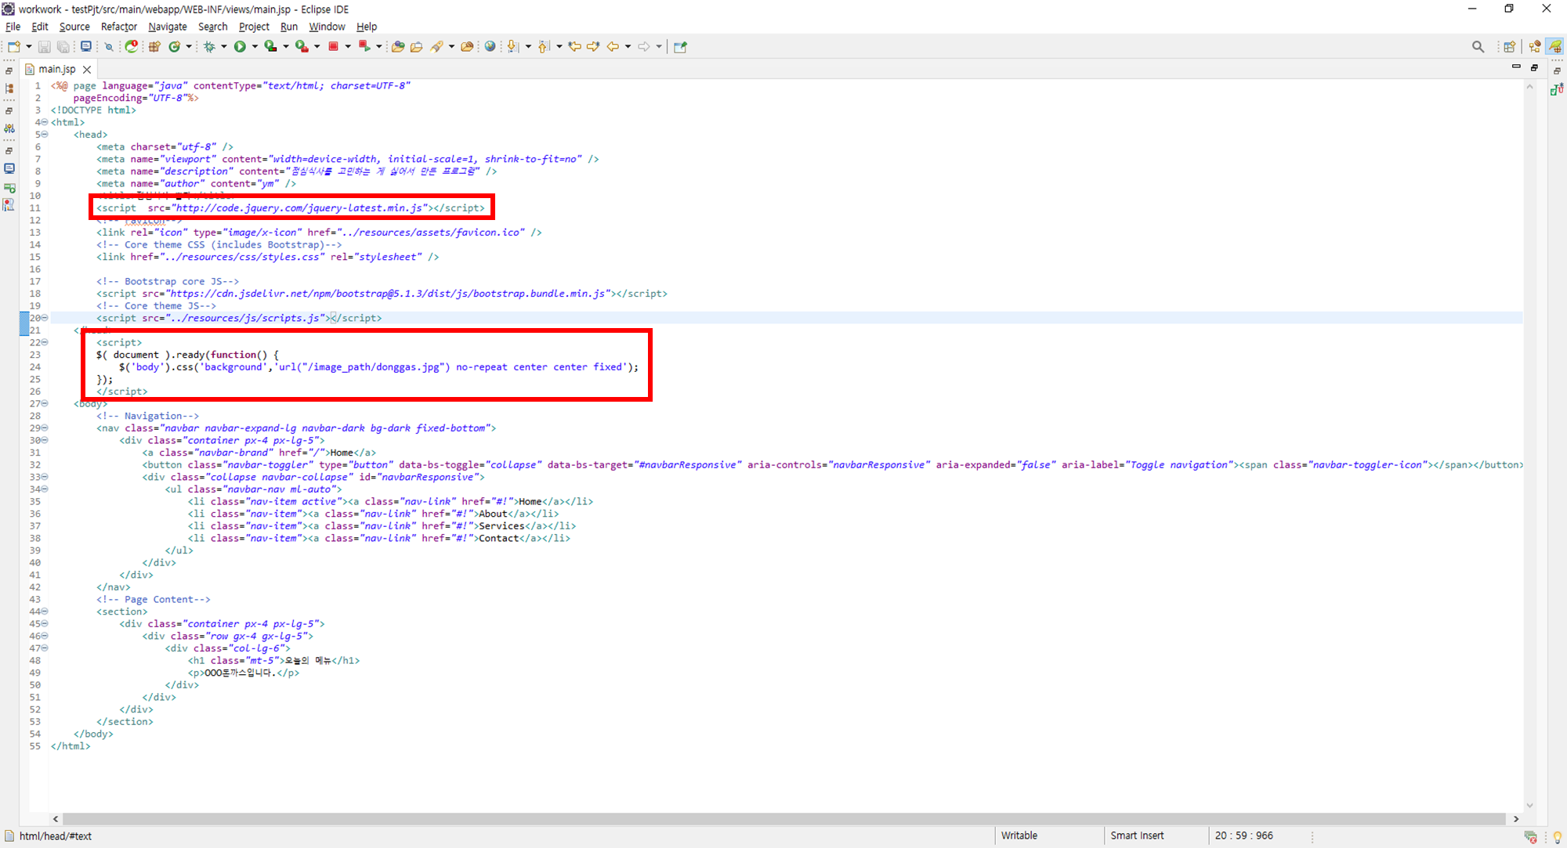Click Back navigation yellow arrow icon
Viewport: 1567px width, 848px height.
pyautogui.click(x=613, y=47)
